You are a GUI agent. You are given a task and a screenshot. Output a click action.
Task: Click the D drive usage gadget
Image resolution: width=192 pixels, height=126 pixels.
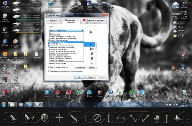27,10
